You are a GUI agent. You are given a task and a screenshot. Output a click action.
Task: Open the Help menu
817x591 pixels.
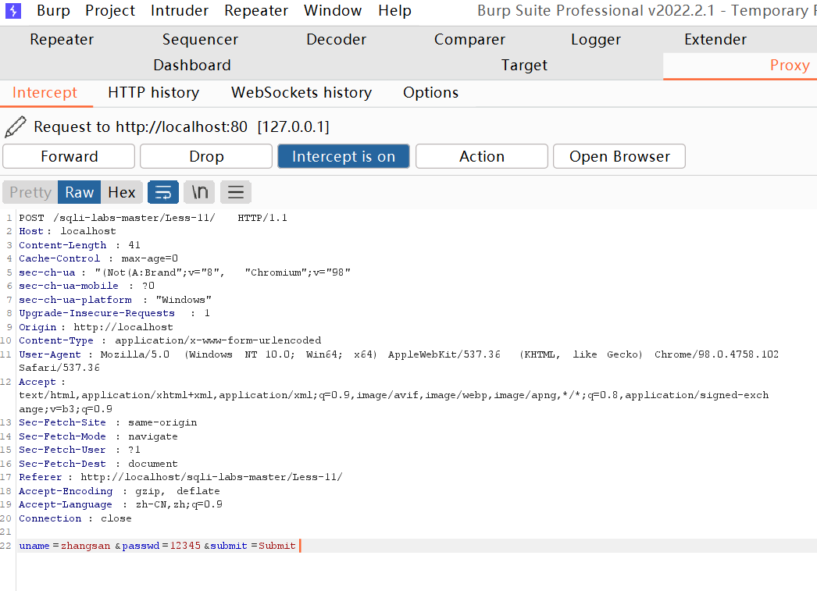click(x=394, y=10)
